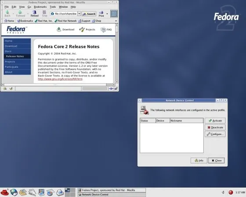Image resolution: width=246 pixels, height=197 pixels.
Task: Click the vertical scrollbar down arrow in Mozilla
Action: pyautogui.click(x=116, y=82)
